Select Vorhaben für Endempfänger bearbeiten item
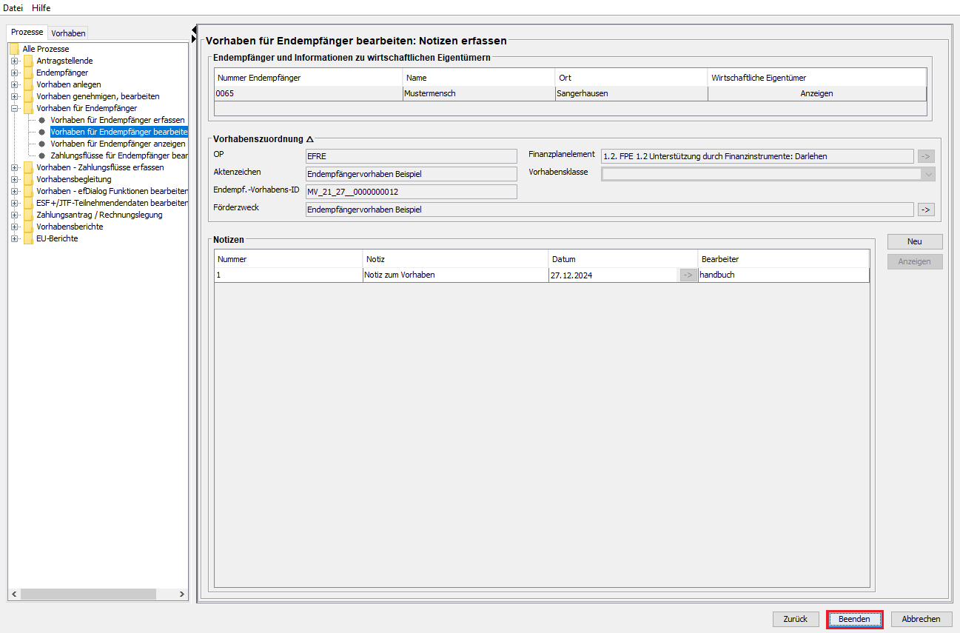960x633 pixels. (x=119, y=132)
